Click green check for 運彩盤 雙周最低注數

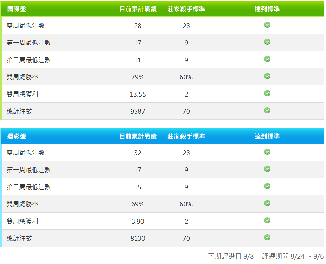tap(267, 152)
